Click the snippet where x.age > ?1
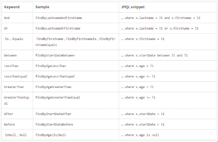 (137, 87)
